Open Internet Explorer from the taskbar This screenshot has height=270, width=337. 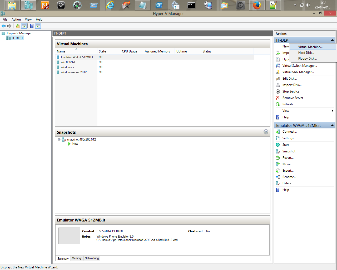[x=110, y=5]
